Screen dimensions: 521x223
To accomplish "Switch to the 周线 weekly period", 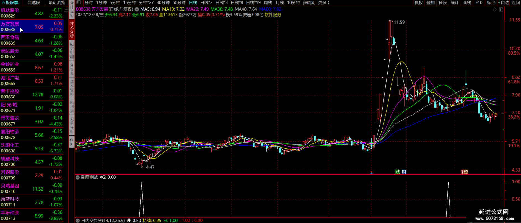I will [268, 2].
